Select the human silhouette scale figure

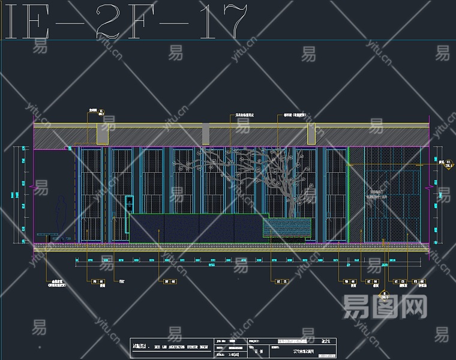(x=61, y=217)
